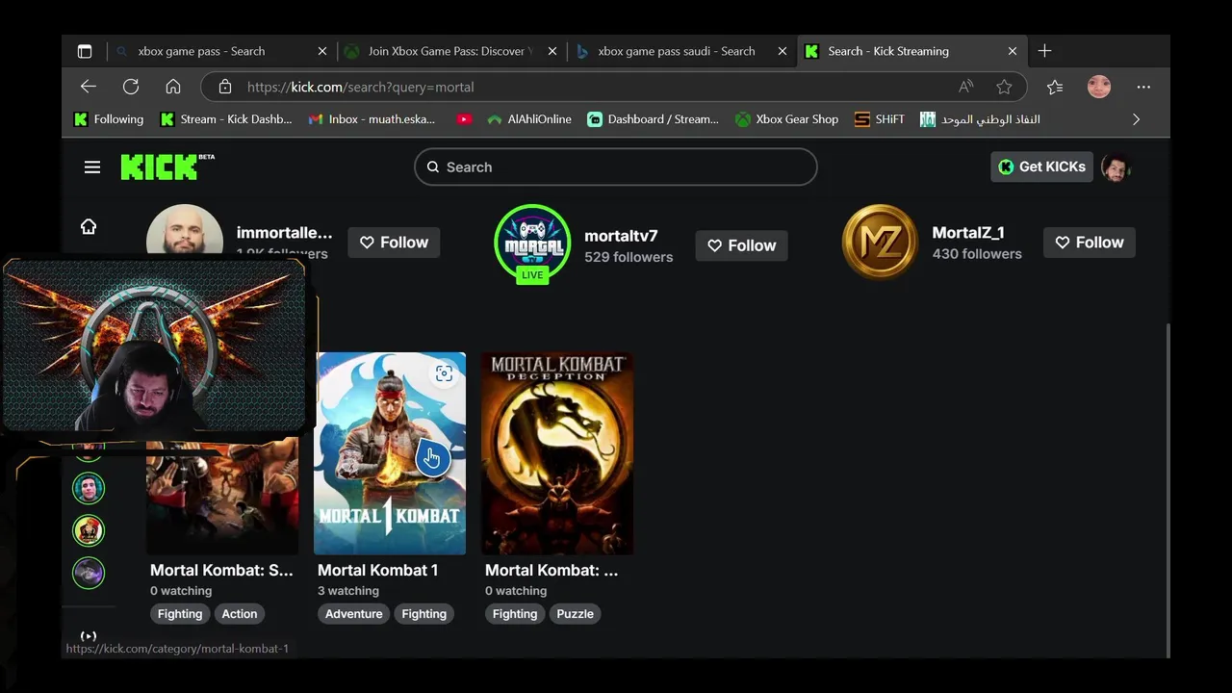The height and width of the screenshot is (693, 1232).
Task: Open the favorites list icon
Action: [1055, 87]
